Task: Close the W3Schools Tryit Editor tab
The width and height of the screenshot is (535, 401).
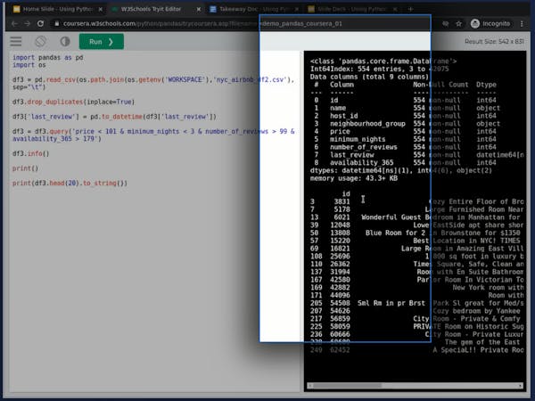Action: 199,9
